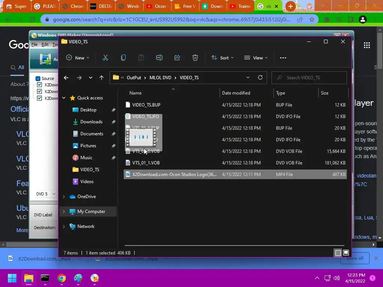
Task: Uncheck the first X2Down item in DVD Maker
Action: click(x=39, y=85)
